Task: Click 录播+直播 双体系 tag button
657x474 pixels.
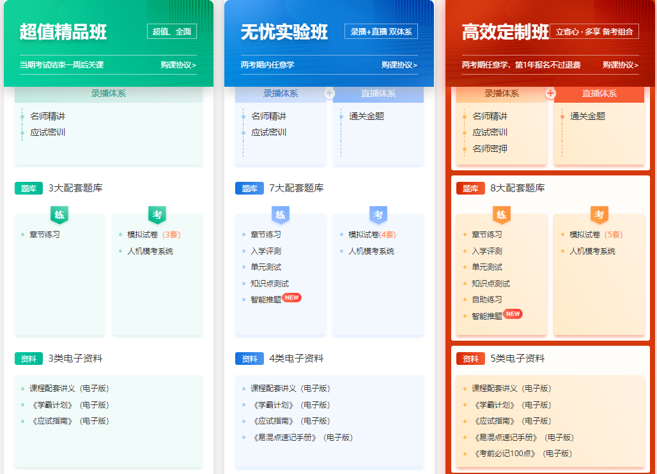Action: point(381,31)
